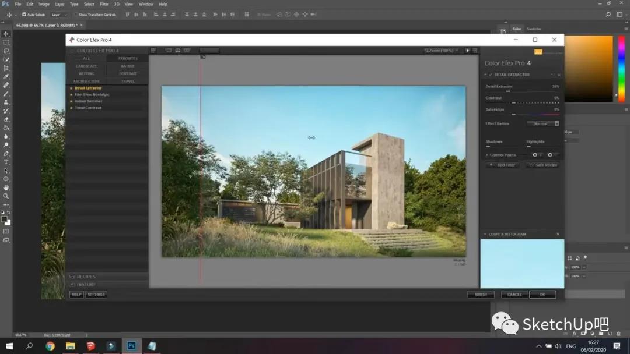630x354 pixels.
Task: Expand the Control Points section
Action: tap(488, 155)
